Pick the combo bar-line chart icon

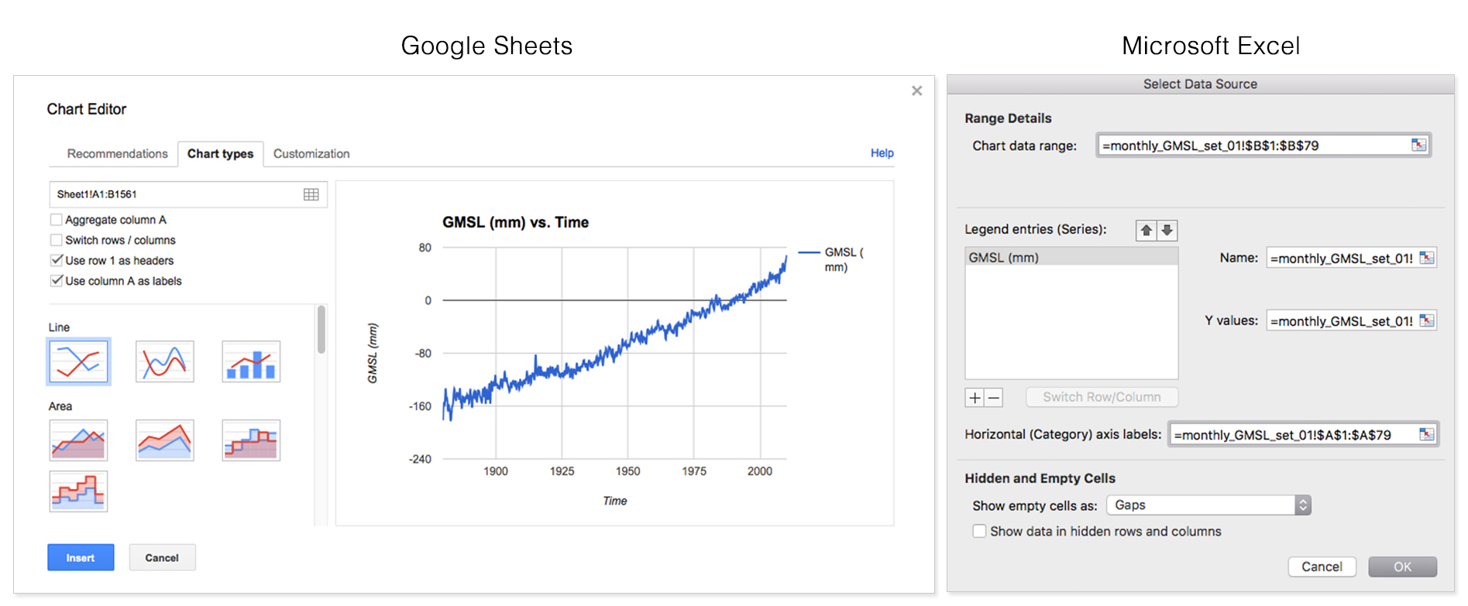[x=251, y=361]
